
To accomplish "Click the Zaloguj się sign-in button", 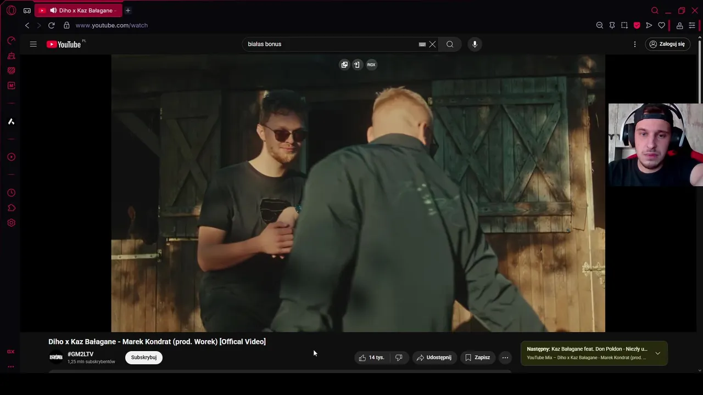I will [668, 44].
